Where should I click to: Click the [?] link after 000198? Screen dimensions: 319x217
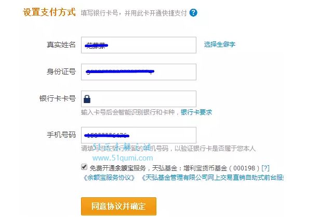coord(265,168)
